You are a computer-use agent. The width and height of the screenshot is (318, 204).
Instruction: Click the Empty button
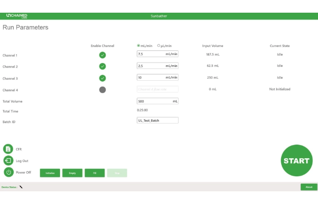tap(72, 173)
